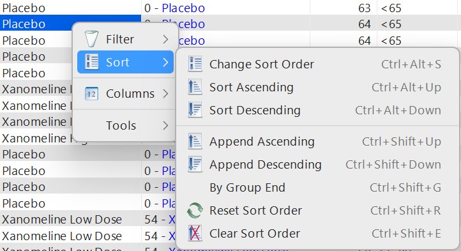Screen dimensions: 461x251
Task: Click the Change Sort Order icon
Action: pos(195,64)
